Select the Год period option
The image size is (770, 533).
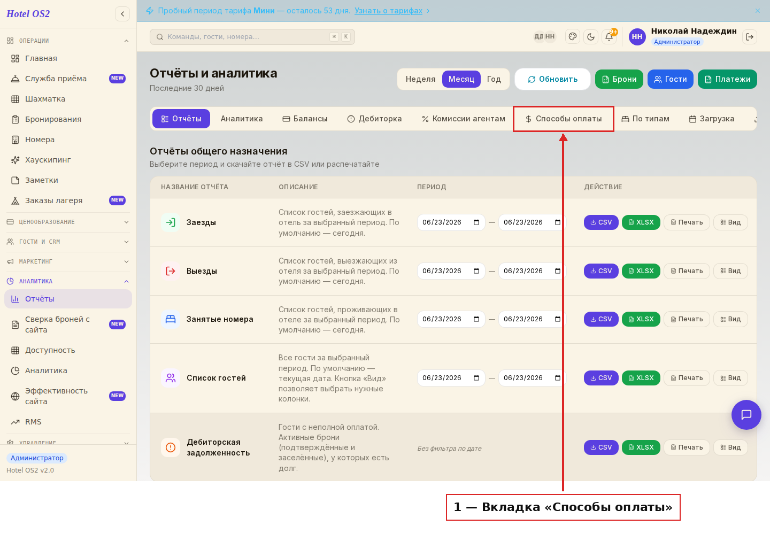point(494,79)
